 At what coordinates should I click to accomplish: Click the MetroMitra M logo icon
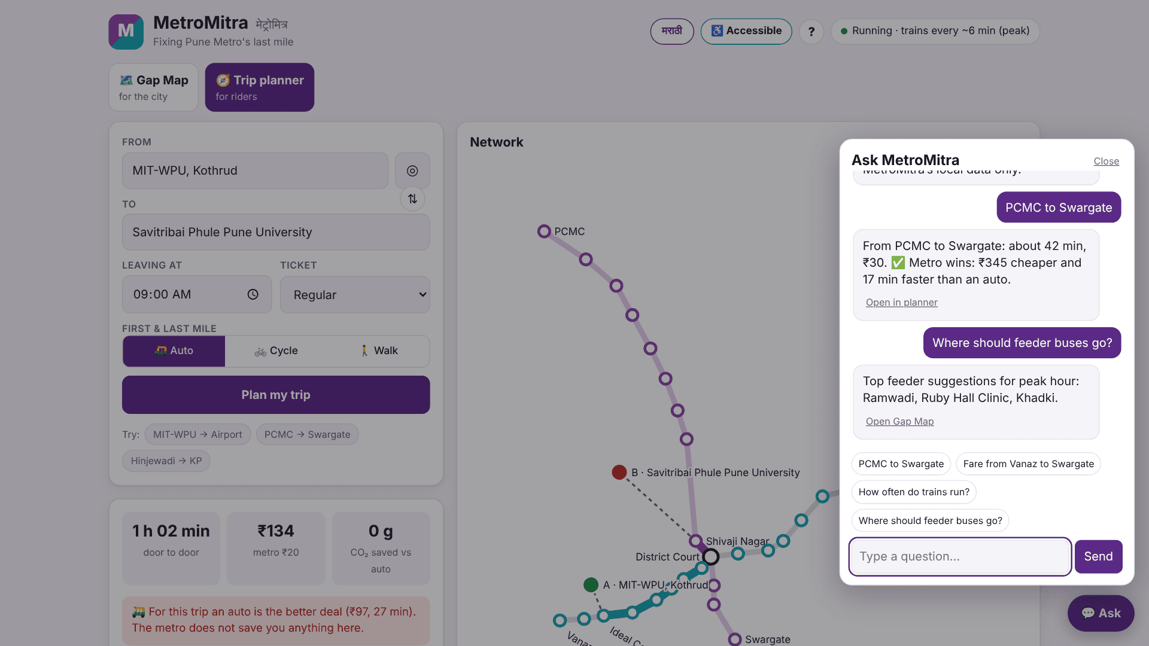click(126, 32)
